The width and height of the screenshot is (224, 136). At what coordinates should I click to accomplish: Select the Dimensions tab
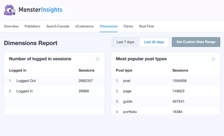pos(109,26)
